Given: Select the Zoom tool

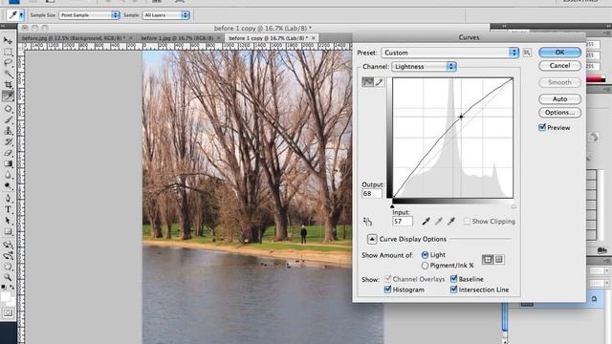Looking at the screenshot, I should click(8, 277).
